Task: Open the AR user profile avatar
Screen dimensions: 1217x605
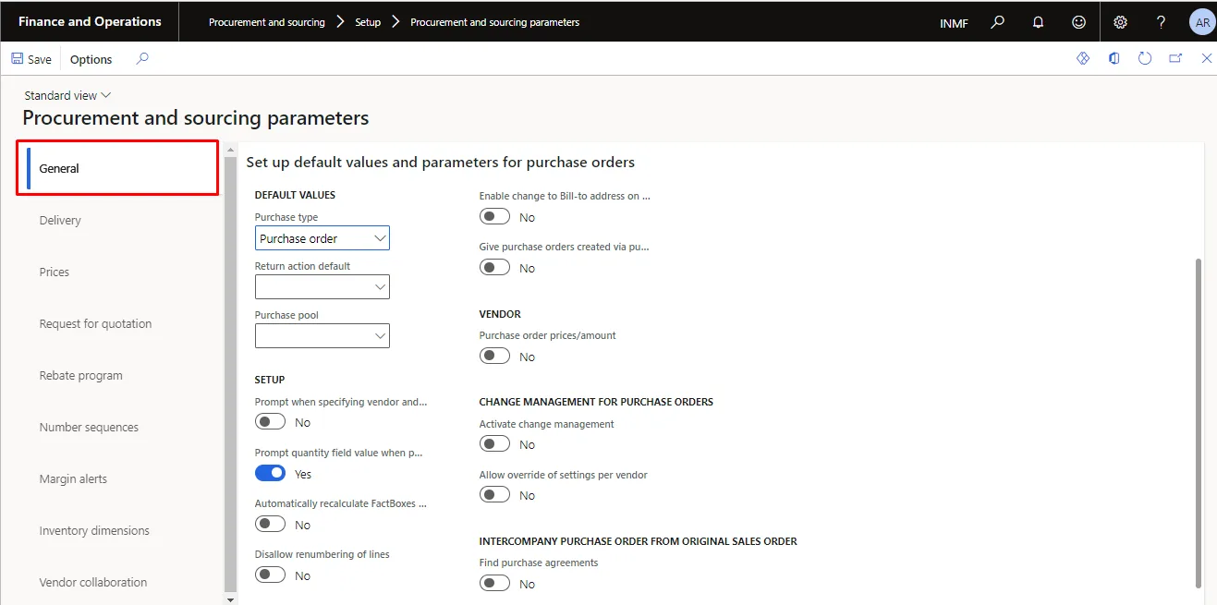Action: coord(1201,22)
